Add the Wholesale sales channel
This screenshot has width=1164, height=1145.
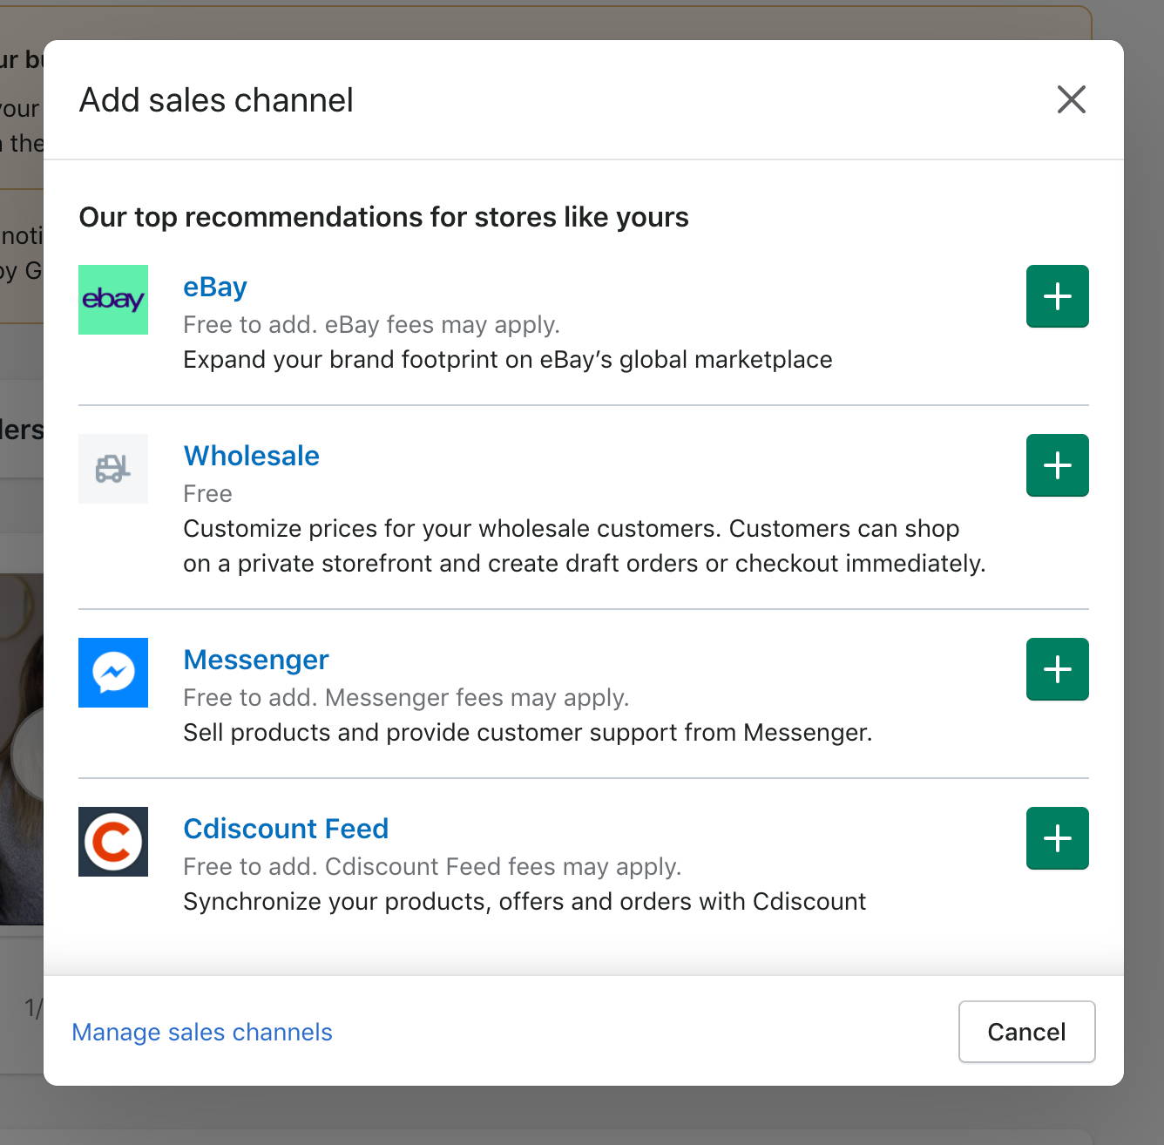point(1057,465)
